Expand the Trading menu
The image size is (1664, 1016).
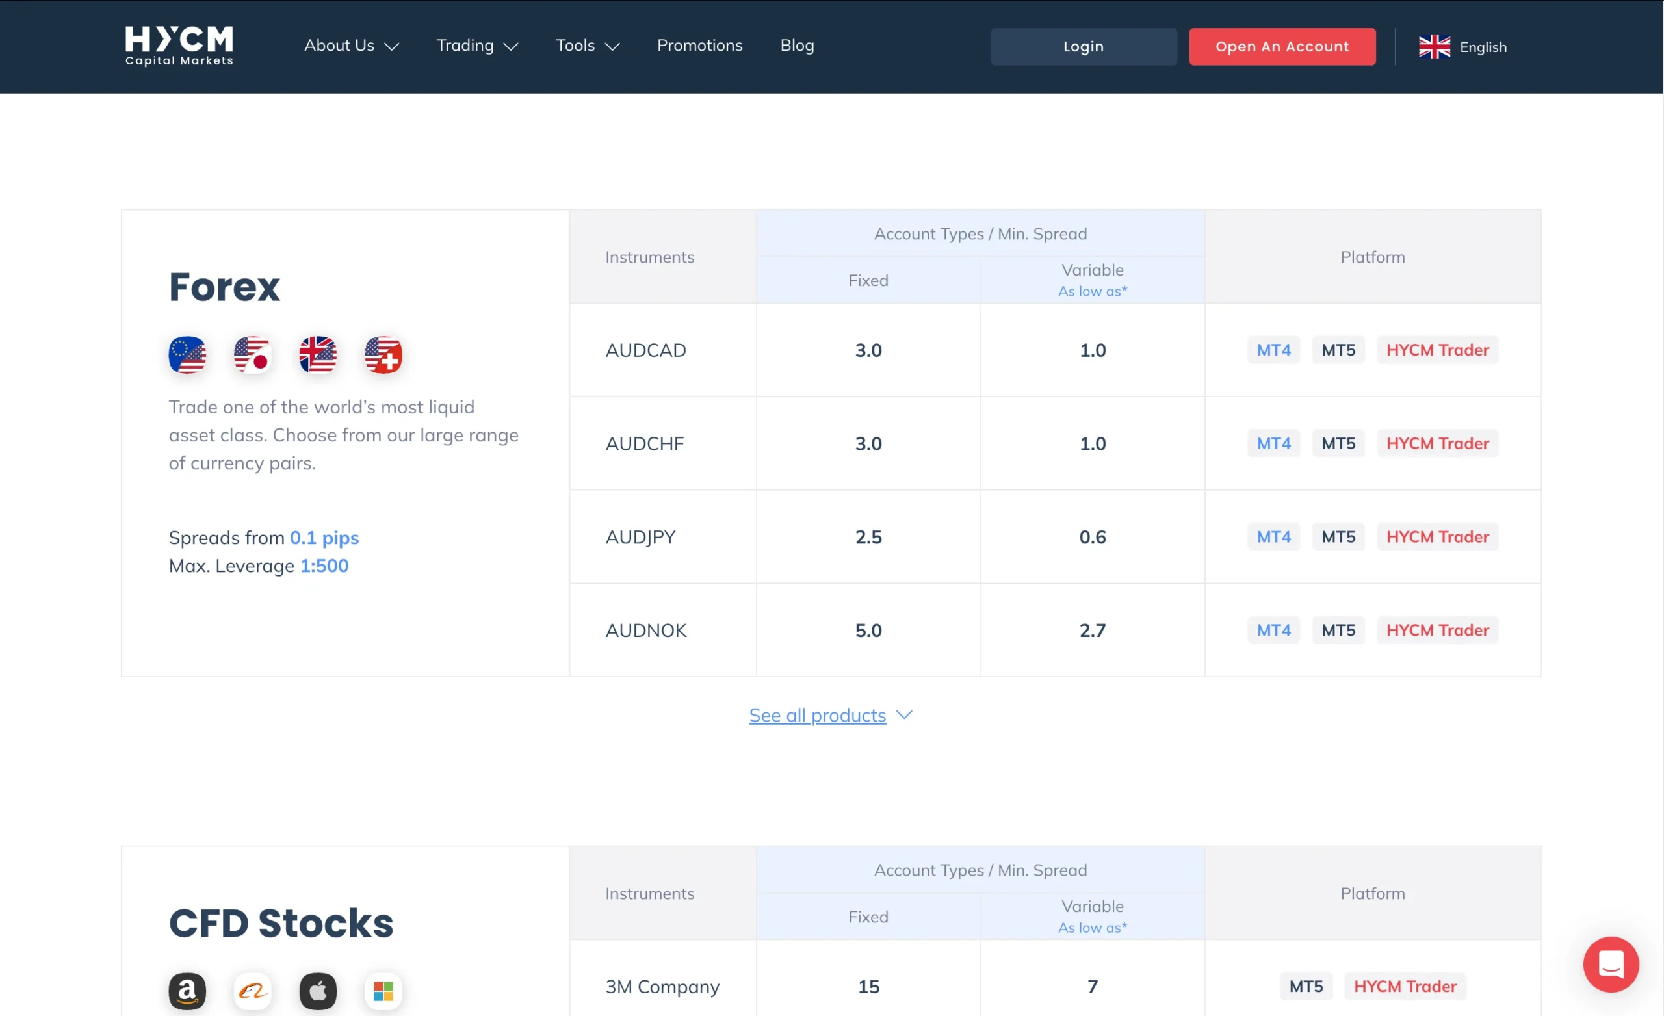(478, 46)
